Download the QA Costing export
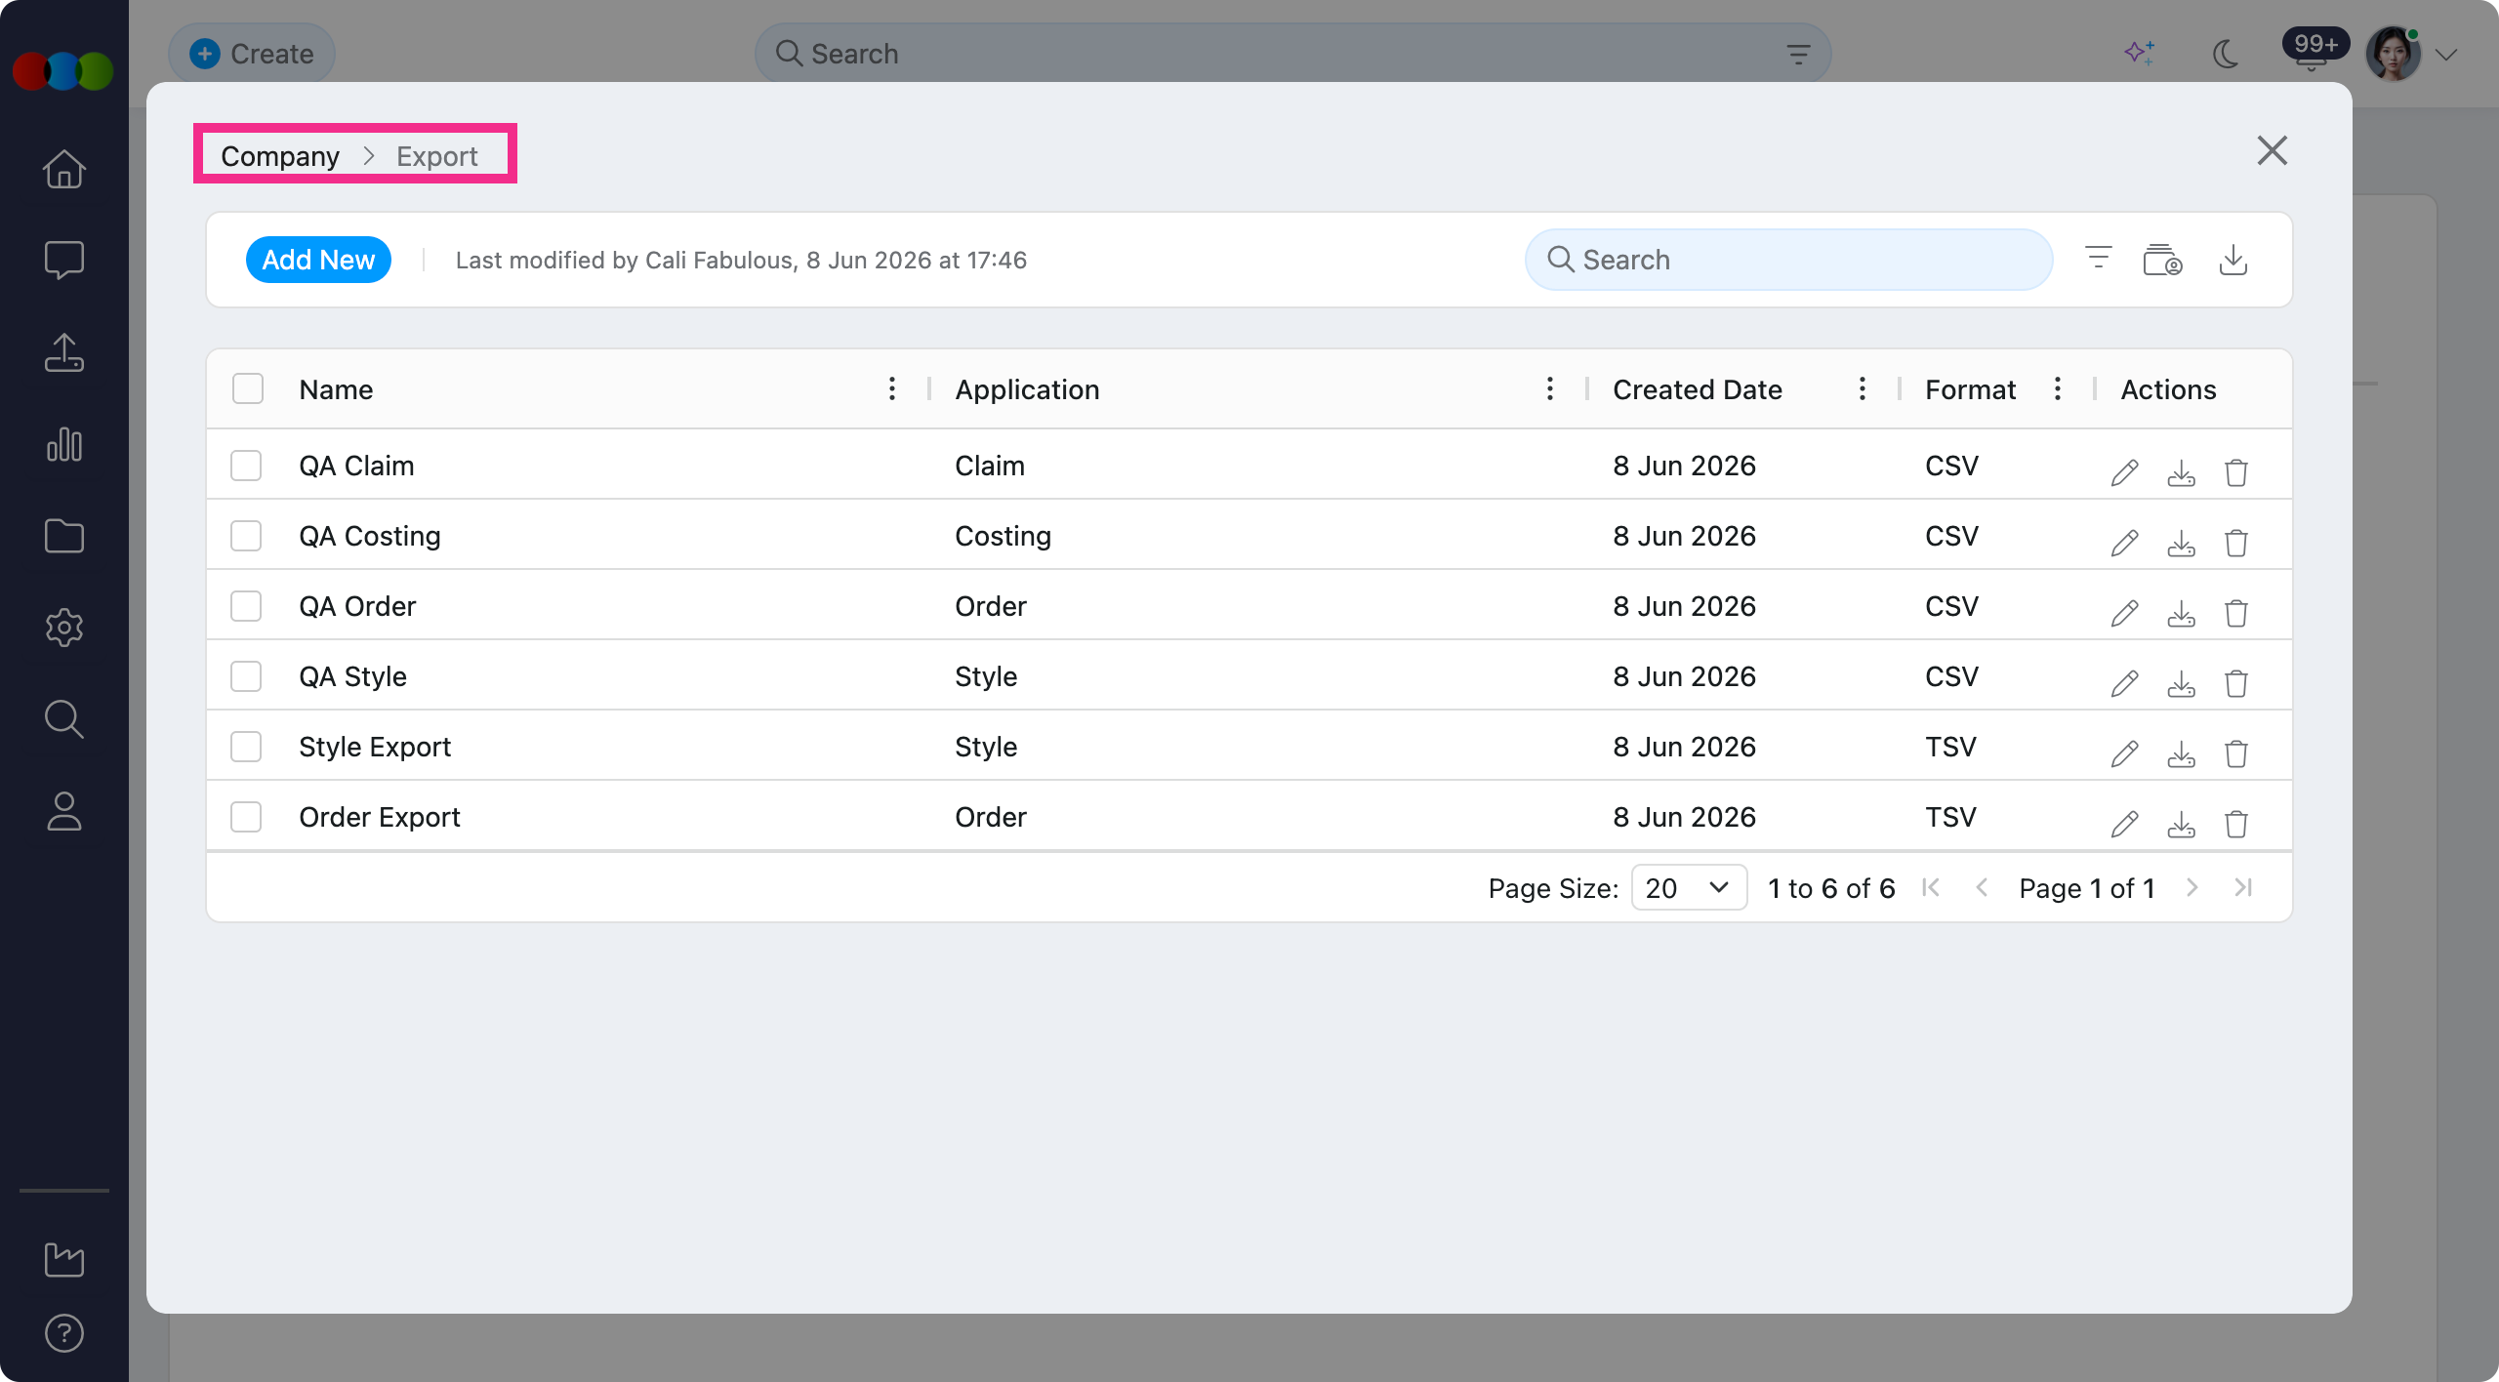Image resolution: width=2499 pixels, height=1382 pixels. [2181, 544]
